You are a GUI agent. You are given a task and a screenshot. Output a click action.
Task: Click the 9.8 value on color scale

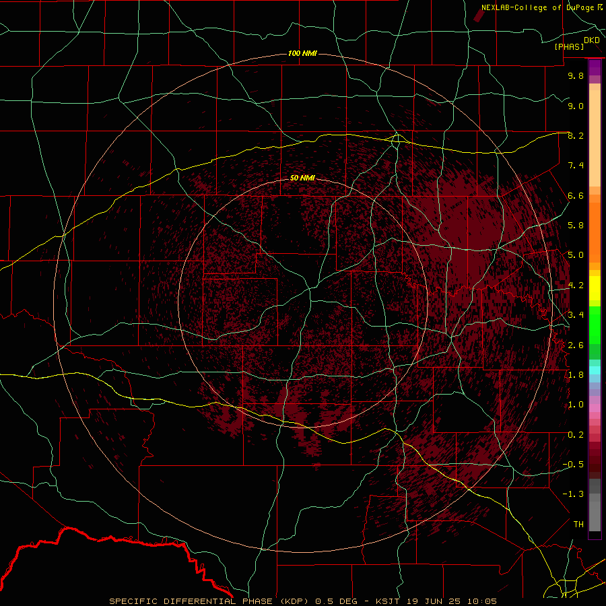coord(576,75)
